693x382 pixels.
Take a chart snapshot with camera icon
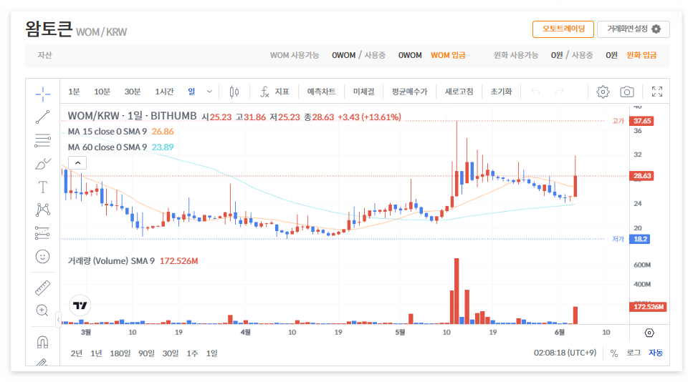pos(626,92)
